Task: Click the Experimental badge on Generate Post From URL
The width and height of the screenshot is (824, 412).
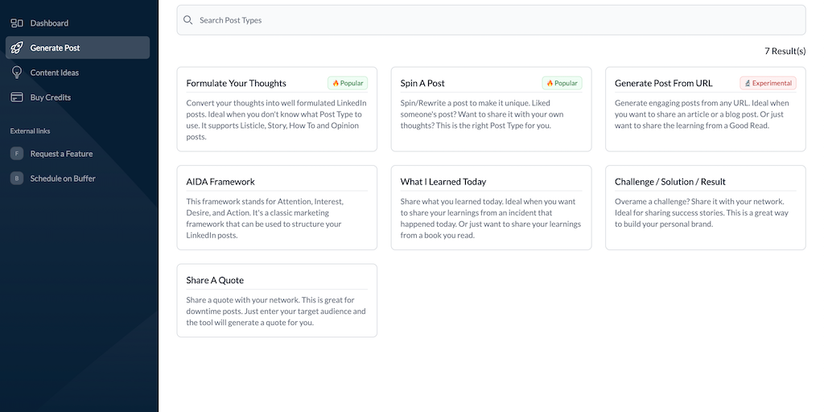Action: point(768,83)
